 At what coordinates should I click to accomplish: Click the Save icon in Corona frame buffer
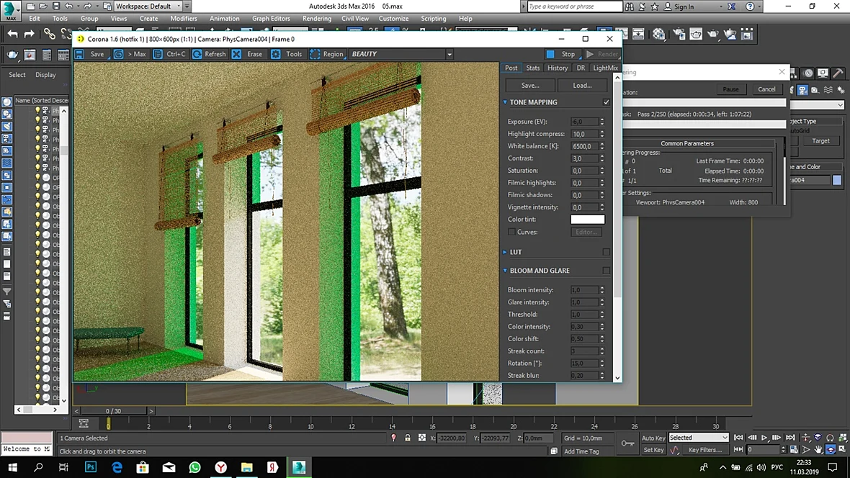pyautogui.click(x=80, y=54)
